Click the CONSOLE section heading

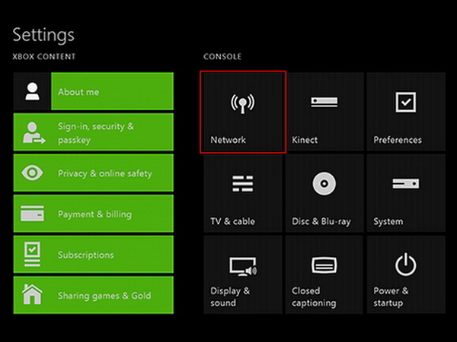coord(222,56)
